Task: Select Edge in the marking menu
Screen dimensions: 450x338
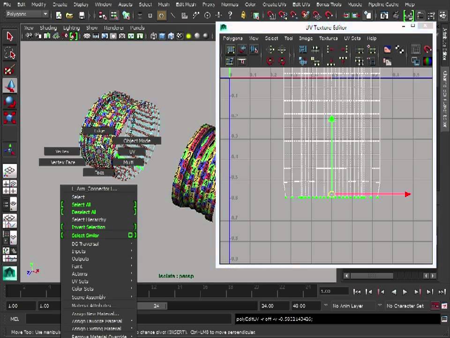Action: point(99,131)
